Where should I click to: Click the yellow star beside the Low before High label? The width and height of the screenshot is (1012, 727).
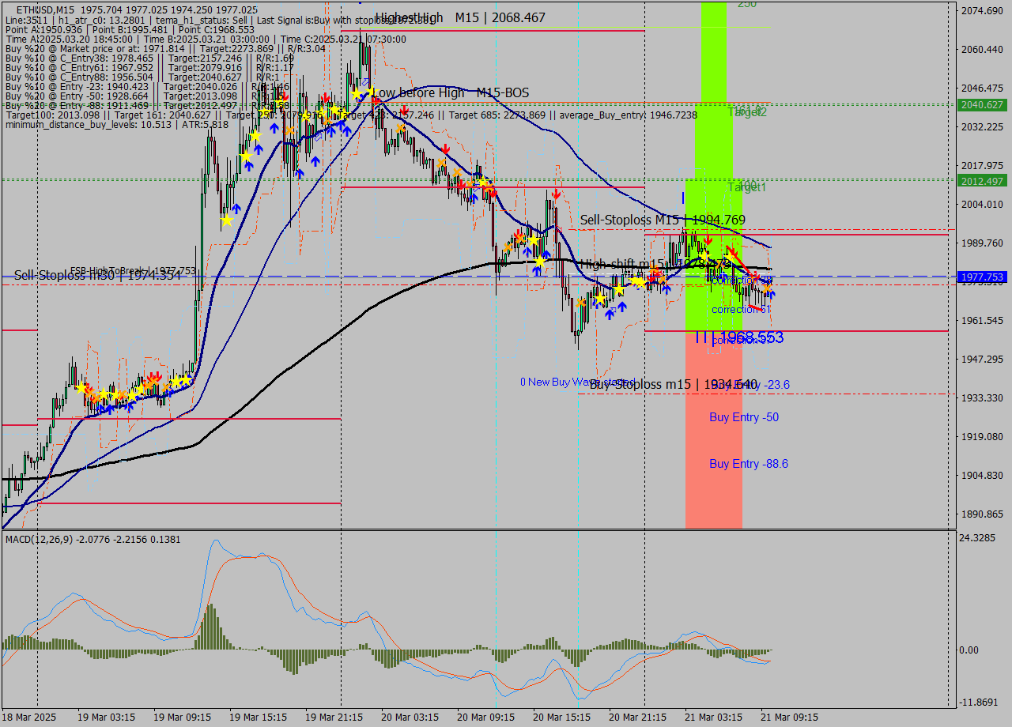tap(370, 92)
